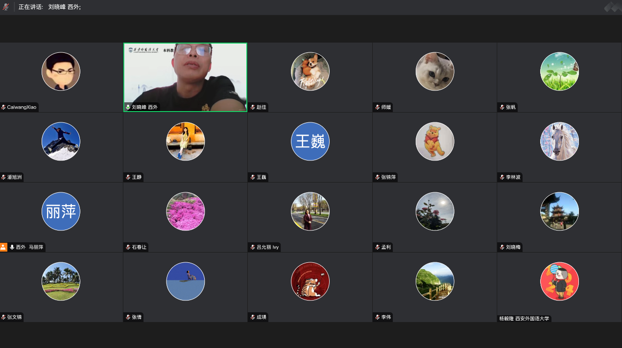
Task: Select 刘晓峰's live video tile
Action: [x=185, y=77]
